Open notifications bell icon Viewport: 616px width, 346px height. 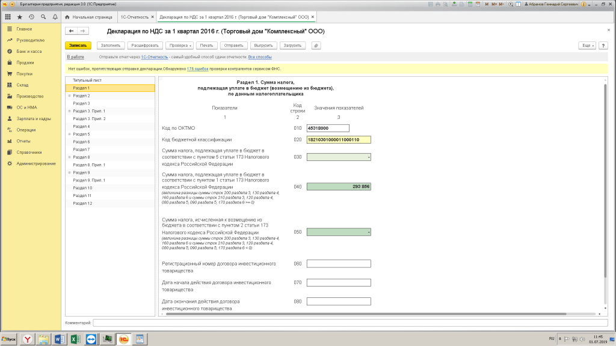55,17
